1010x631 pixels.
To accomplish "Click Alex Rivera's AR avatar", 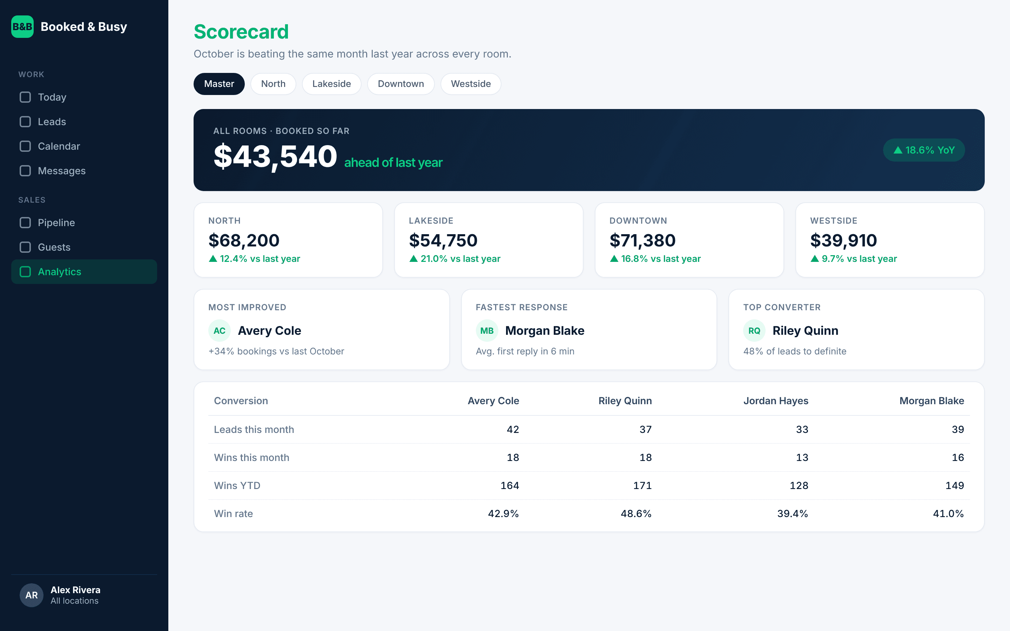I will click(31, 595).
